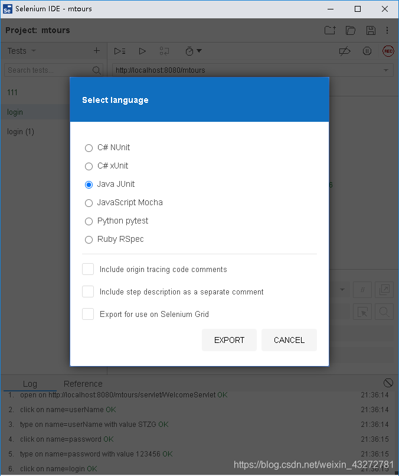
Task: Start recording with REC button
Action: (388, 51)
